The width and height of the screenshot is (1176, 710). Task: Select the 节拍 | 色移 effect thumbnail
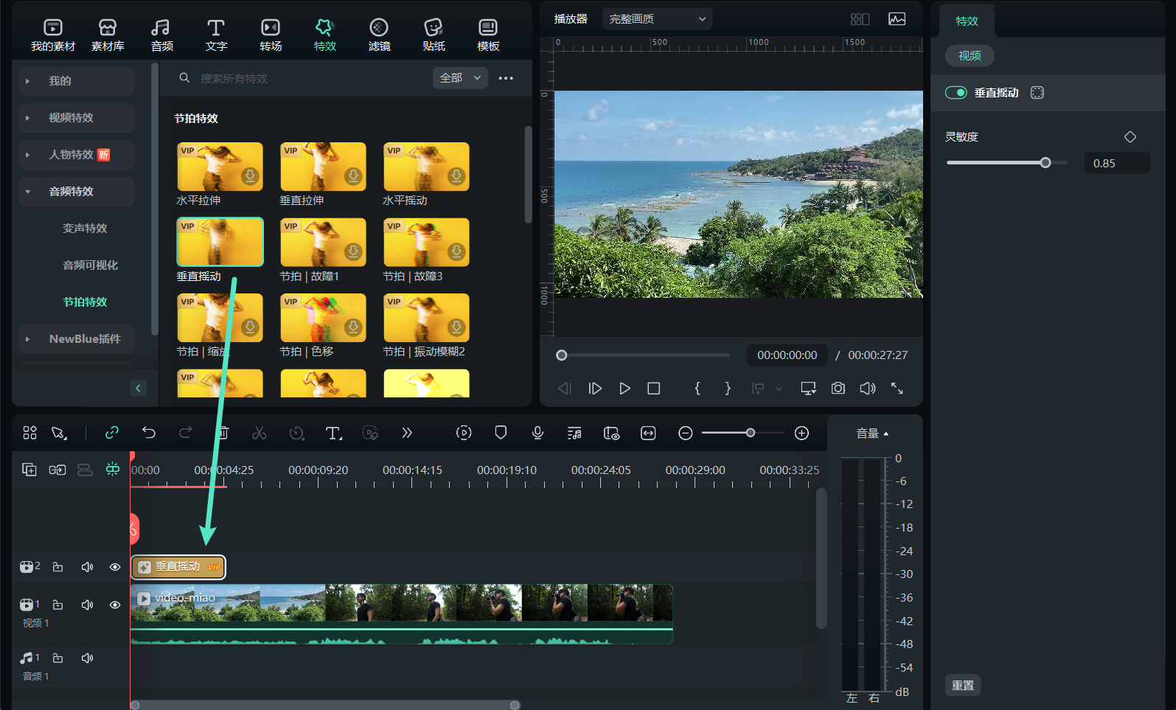point(323,318)
